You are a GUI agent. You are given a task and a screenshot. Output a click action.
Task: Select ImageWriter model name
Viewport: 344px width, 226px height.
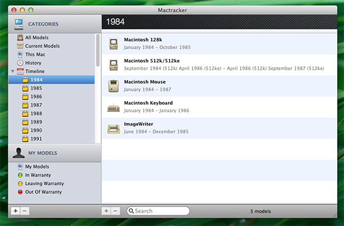tap(138, 124)
